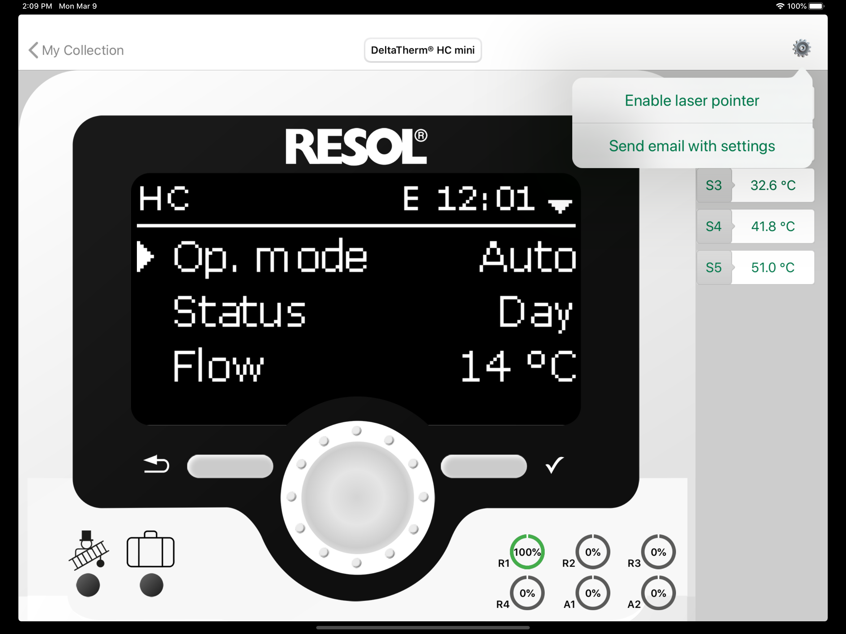846x634 pixels.
Task: Select the R3 0% relay indicator
Action: tap(658, 552)
